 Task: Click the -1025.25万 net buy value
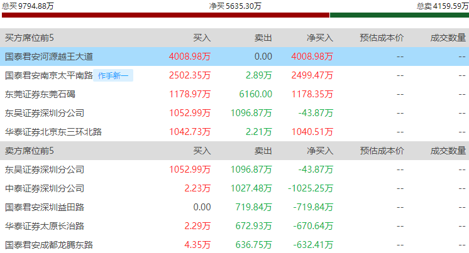(311, 188)
